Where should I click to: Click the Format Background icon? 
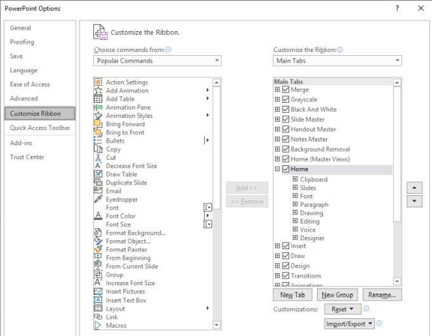[98, 233]
